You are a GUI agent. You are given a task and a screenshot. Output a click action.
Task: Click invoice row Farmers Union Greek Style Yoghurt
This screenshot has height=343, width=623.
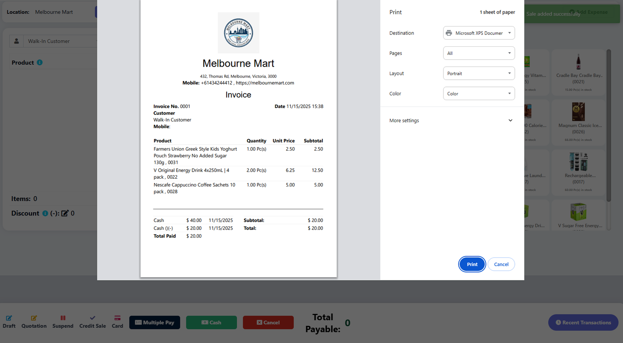[x=238, y=156]
